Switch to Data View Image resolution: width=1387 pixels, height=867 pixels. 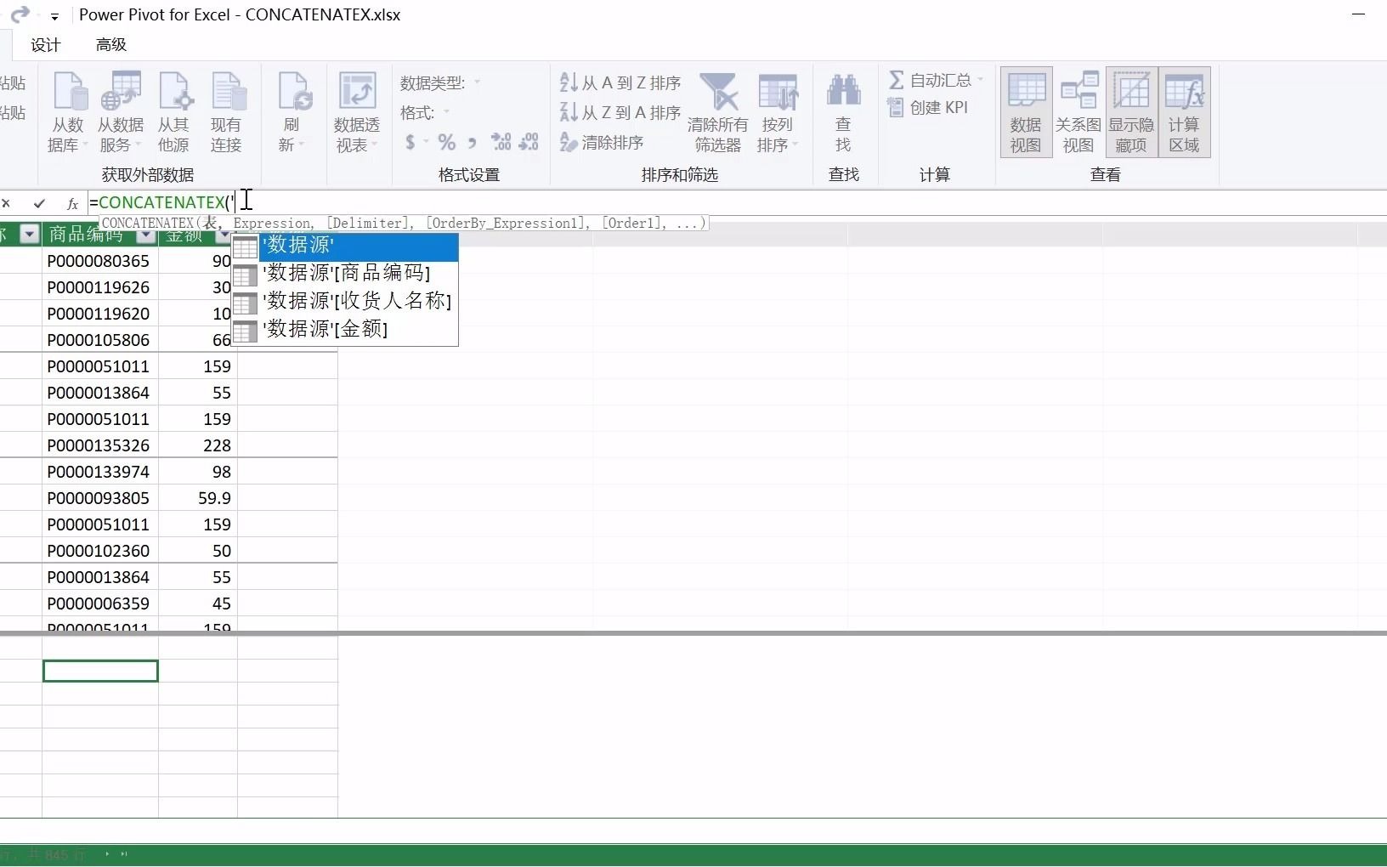click(x=1026, y=112)
